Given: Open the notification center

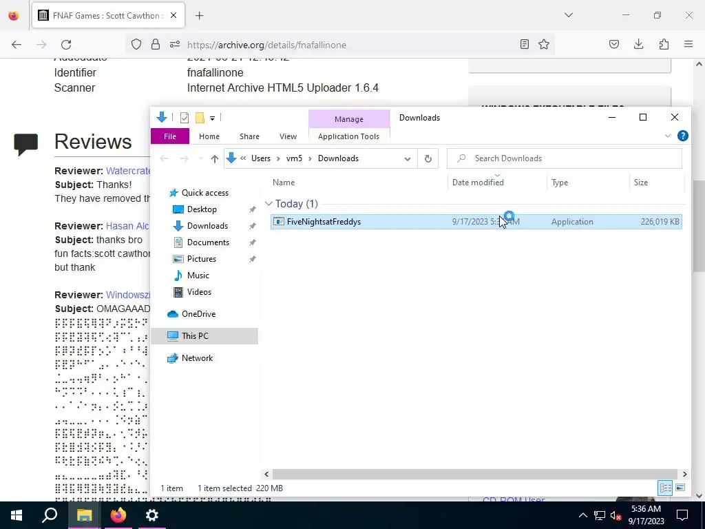Looking at the screenshot, I should pos(682,515).
